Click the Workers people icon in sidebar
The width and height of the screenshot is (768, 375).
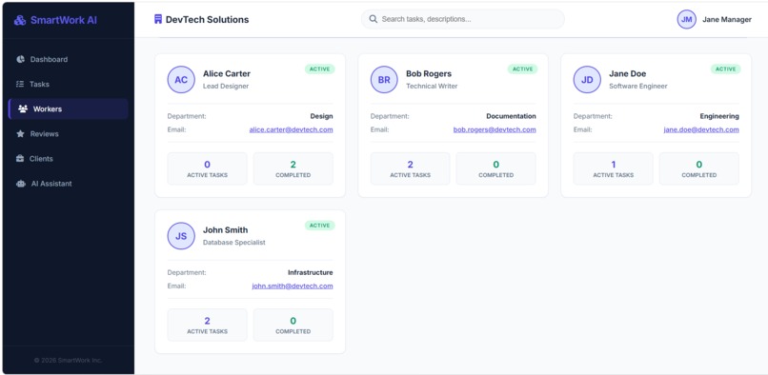[x=23, y=109]
